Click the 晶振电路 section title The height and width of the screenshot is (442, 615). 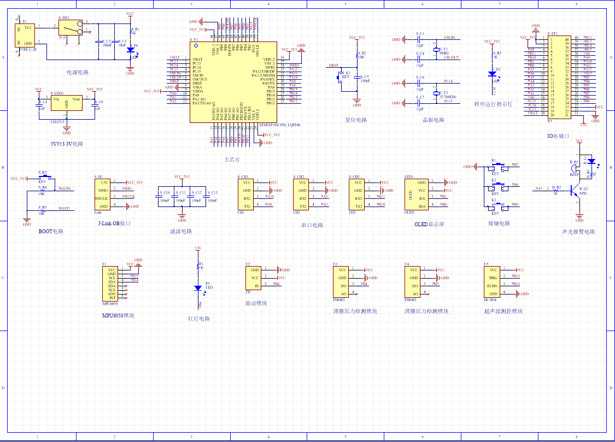[x=434, y=120]
